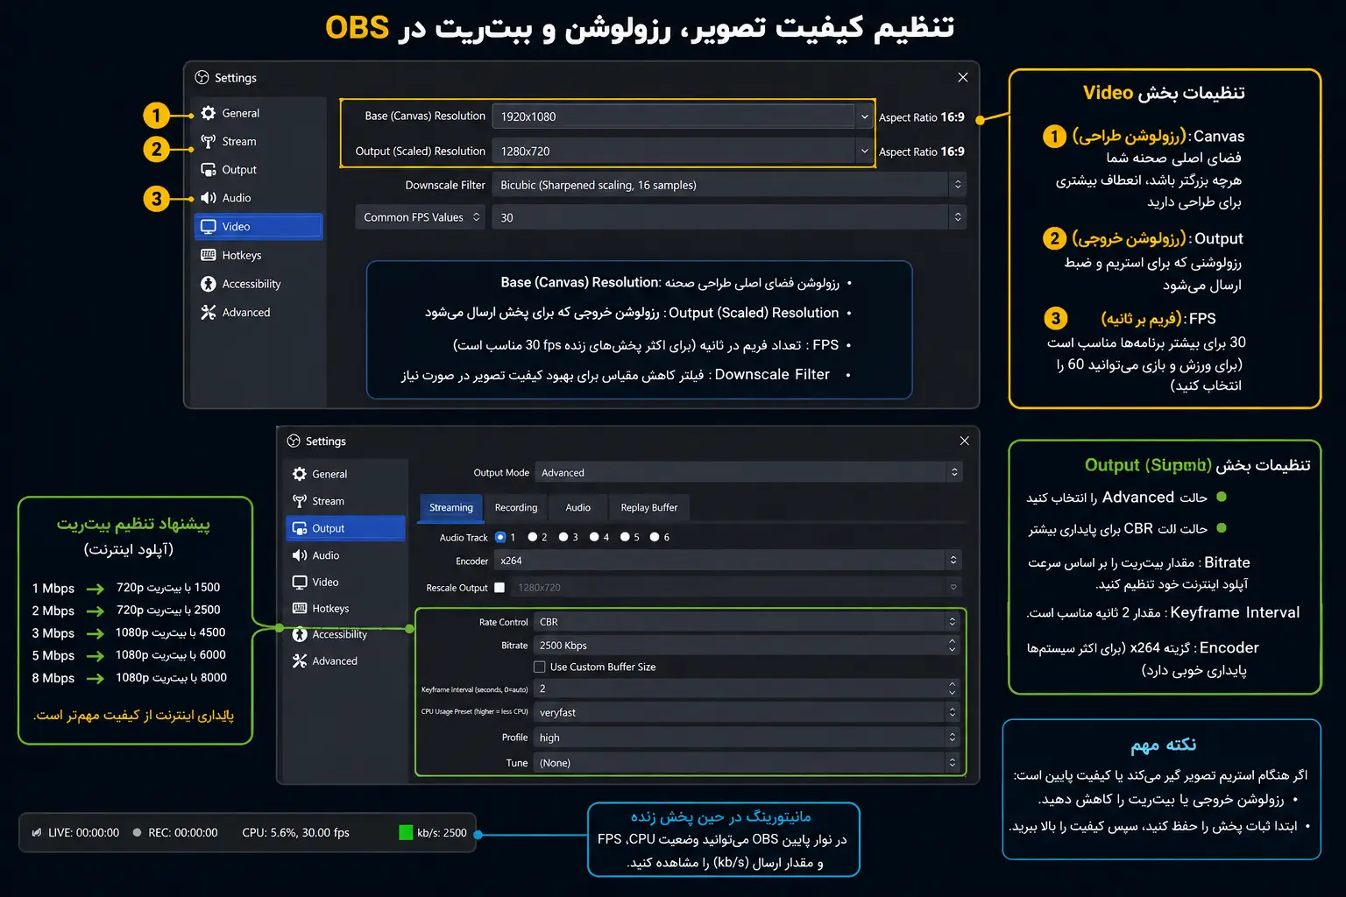Viewport: 1346px width, 897px height.
Task: Click the upper Aspect Ratio 16:9 label
Action: click(x=922, y=117)
